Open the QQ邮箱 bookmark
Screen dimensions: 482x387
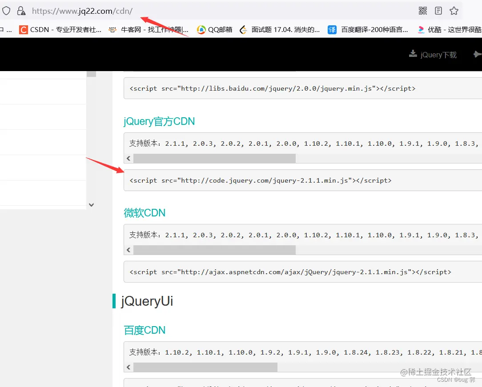[x=215, y=30]
